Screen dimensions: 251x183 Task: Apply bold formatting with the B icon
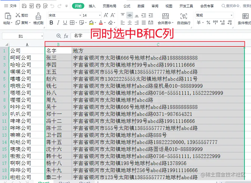pos(51,22)
